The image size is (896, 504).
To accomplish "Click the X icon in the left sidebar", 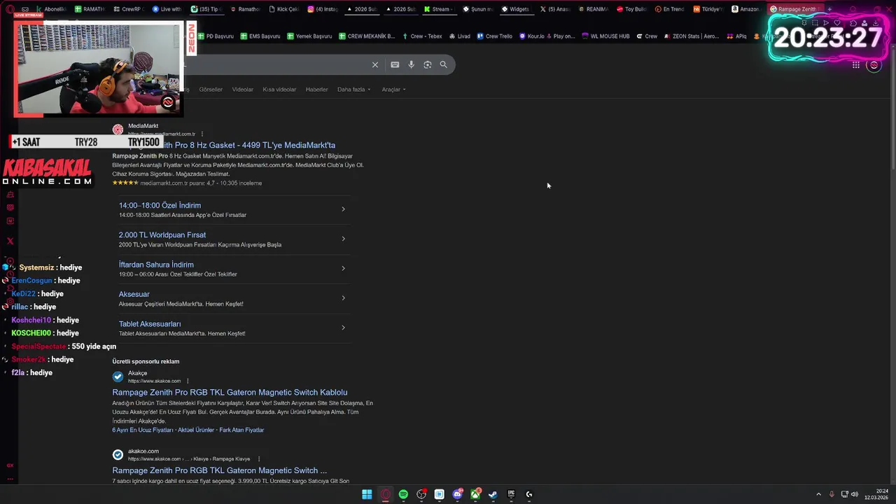I will [10, 241].
